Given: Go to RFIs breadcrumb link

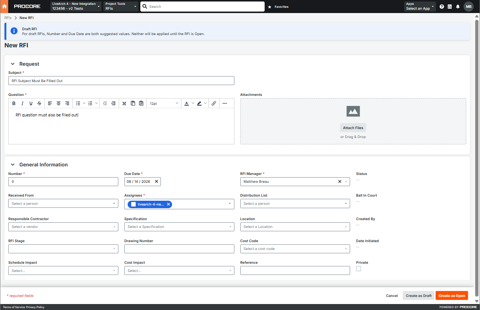Looking at the screenshot, I should pos(8,18).
